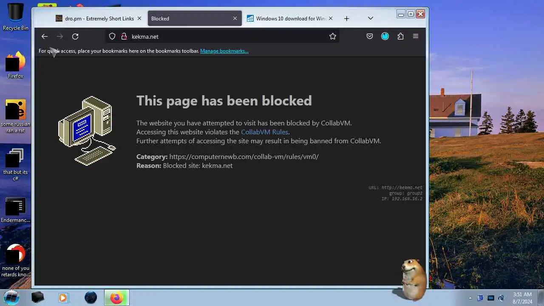Click the group: group2 text

click(405, 193)
